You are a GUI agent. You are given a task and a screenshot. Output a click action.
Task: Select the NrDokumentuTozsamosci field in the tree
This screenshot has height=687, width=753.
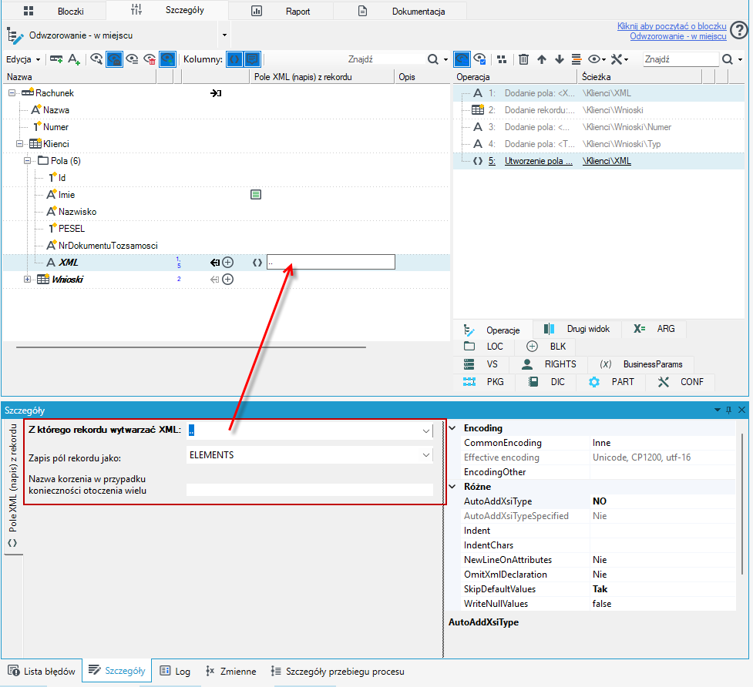pyautogui.click(x=108, y=246)
